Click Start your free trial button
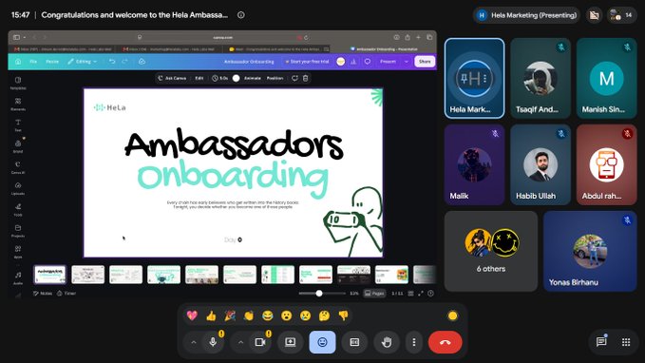This screenshot has height=363, width=645. (x=307, y=62)
